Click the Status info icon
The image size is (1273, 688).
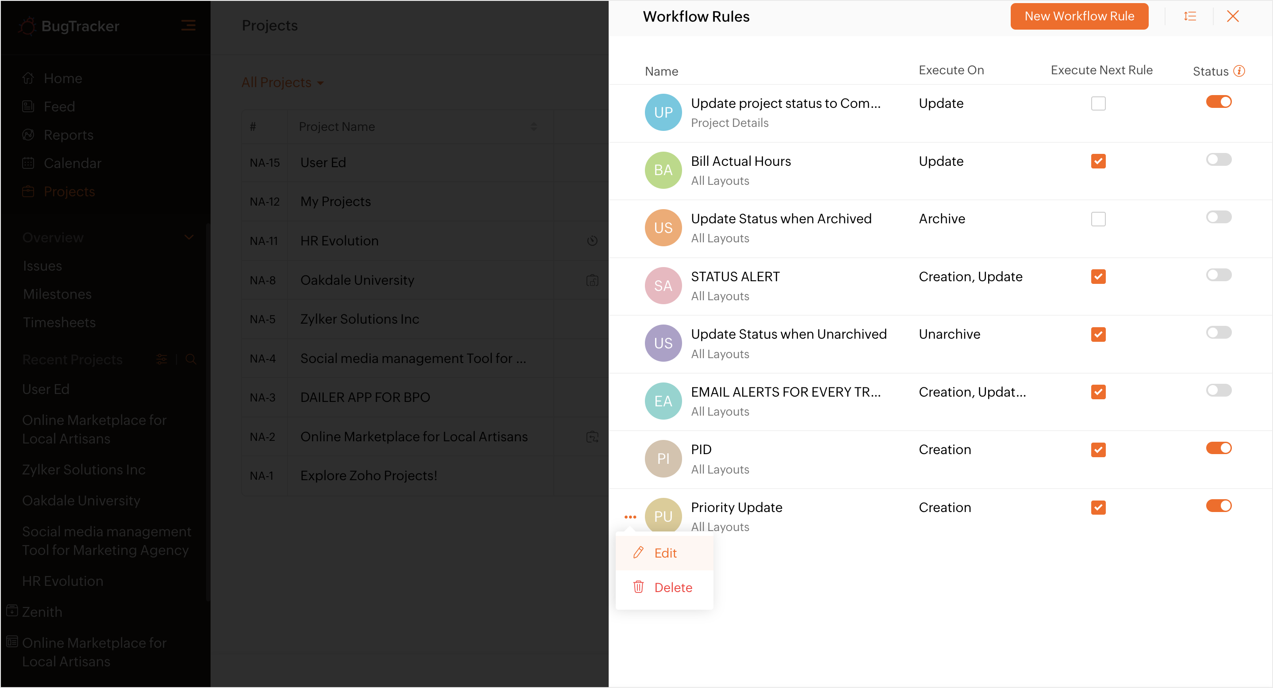[1238, 71]
